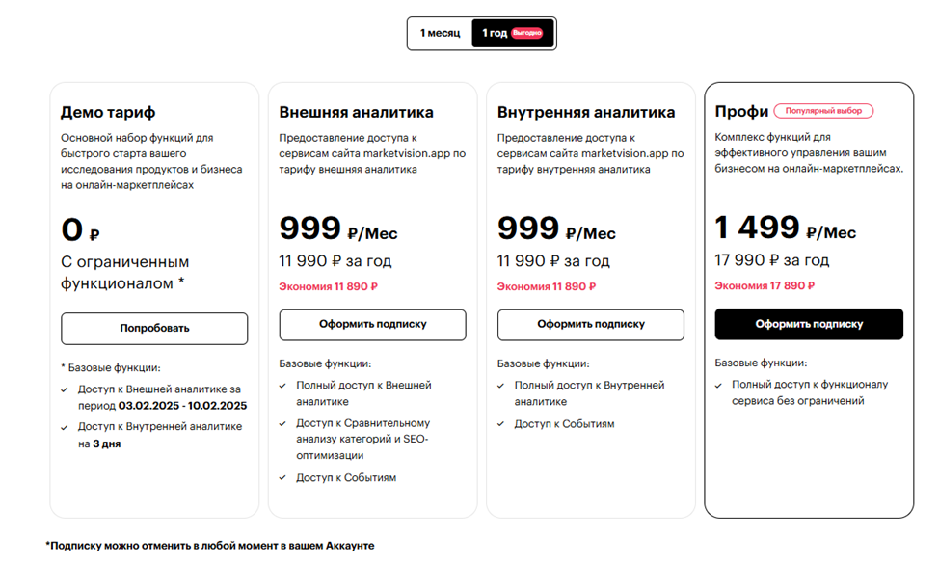Subscribe to Внешняя аналитика plan
The width and height of the screenshot is (939, 564).
pos(372,325)
